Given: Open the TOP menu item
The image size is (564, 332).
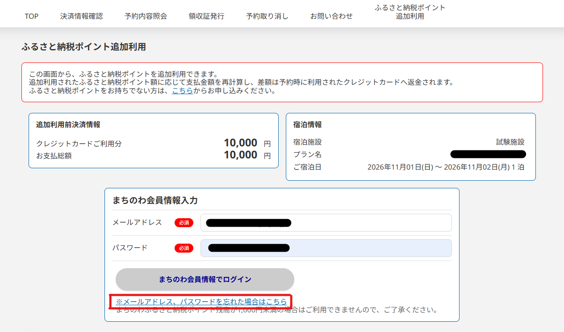Looking at the screenshot, I should click(32, 16).
